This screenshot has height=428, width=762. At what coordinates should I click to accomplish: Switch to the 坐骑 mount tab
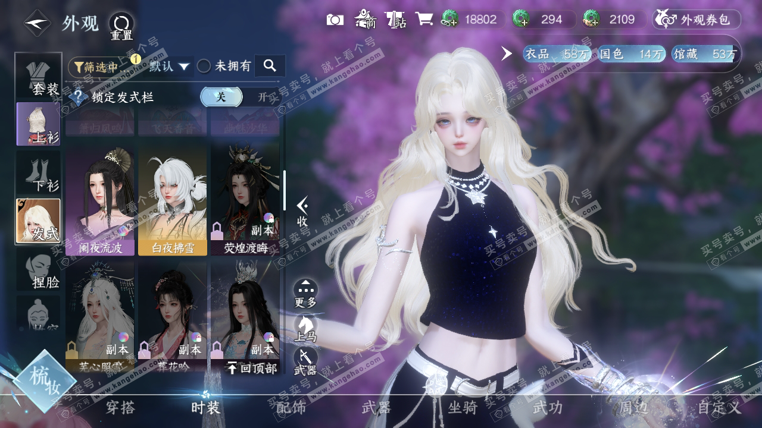click(x=463, y=408)
